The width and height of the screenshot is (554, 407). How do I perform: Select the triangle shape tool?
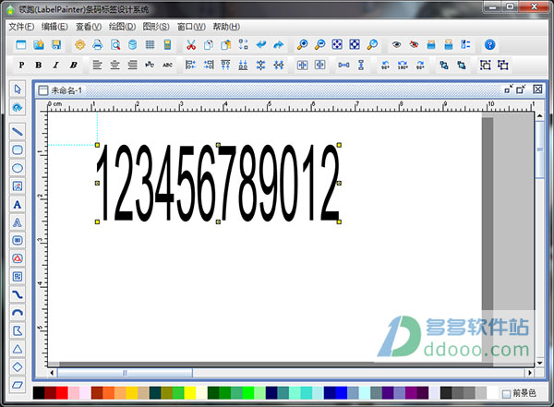tap(18, 349)
